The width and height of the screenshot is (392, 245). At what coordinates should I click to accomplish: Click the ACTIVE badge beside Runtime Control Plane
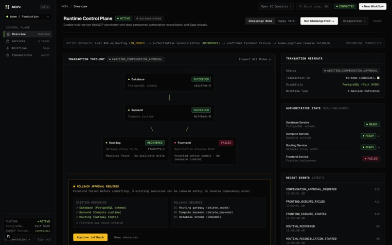(x=124, y=18)
